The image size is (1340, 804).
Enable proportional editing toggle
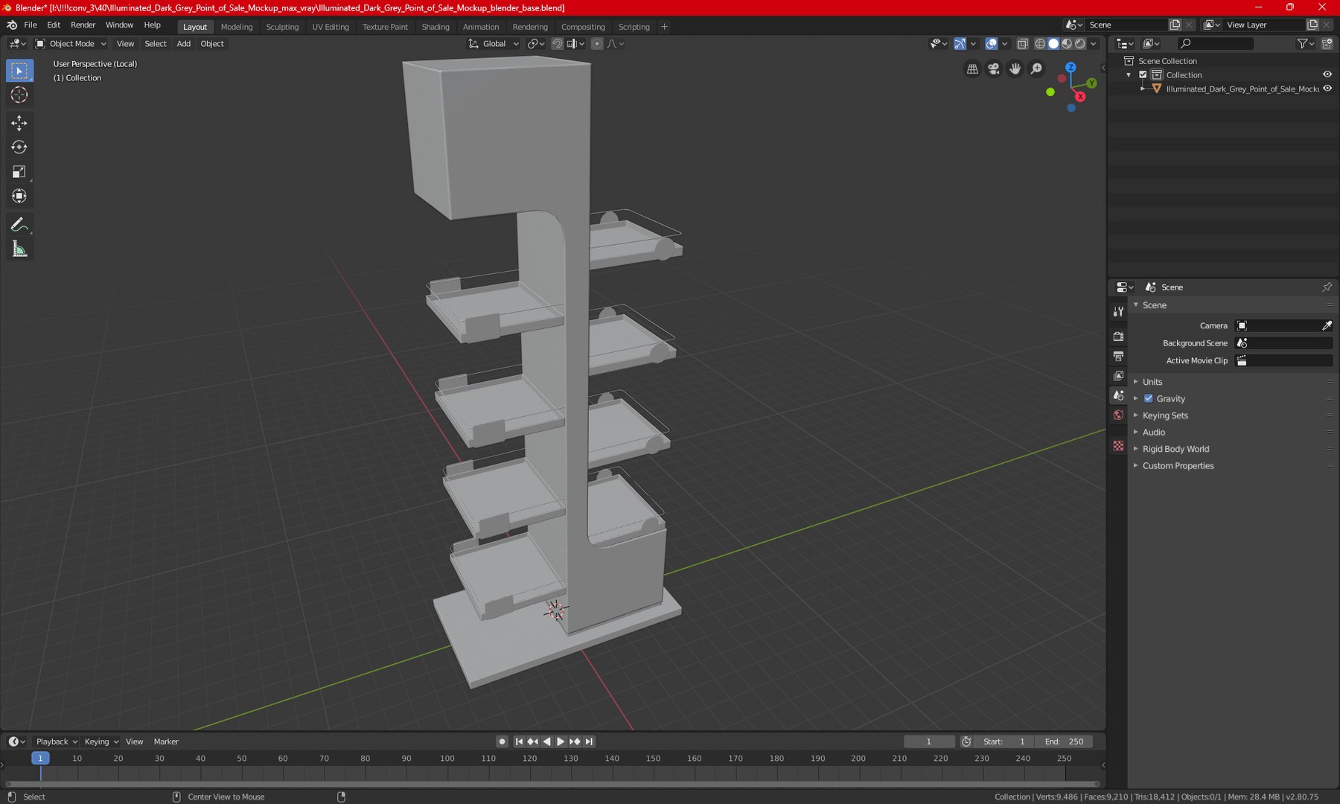597,44
